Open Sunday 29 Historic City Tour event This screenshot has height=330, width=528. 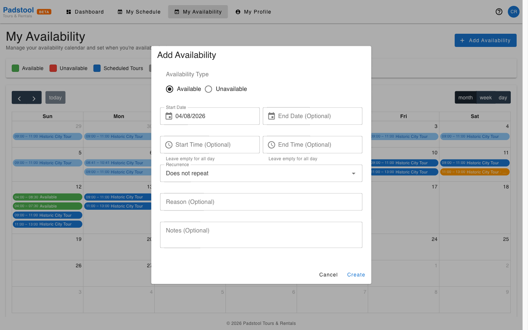(x=47, y=136)
